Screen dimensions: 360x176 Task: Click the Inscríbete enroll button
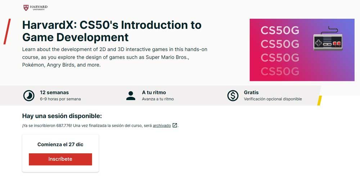pos(60,159)
